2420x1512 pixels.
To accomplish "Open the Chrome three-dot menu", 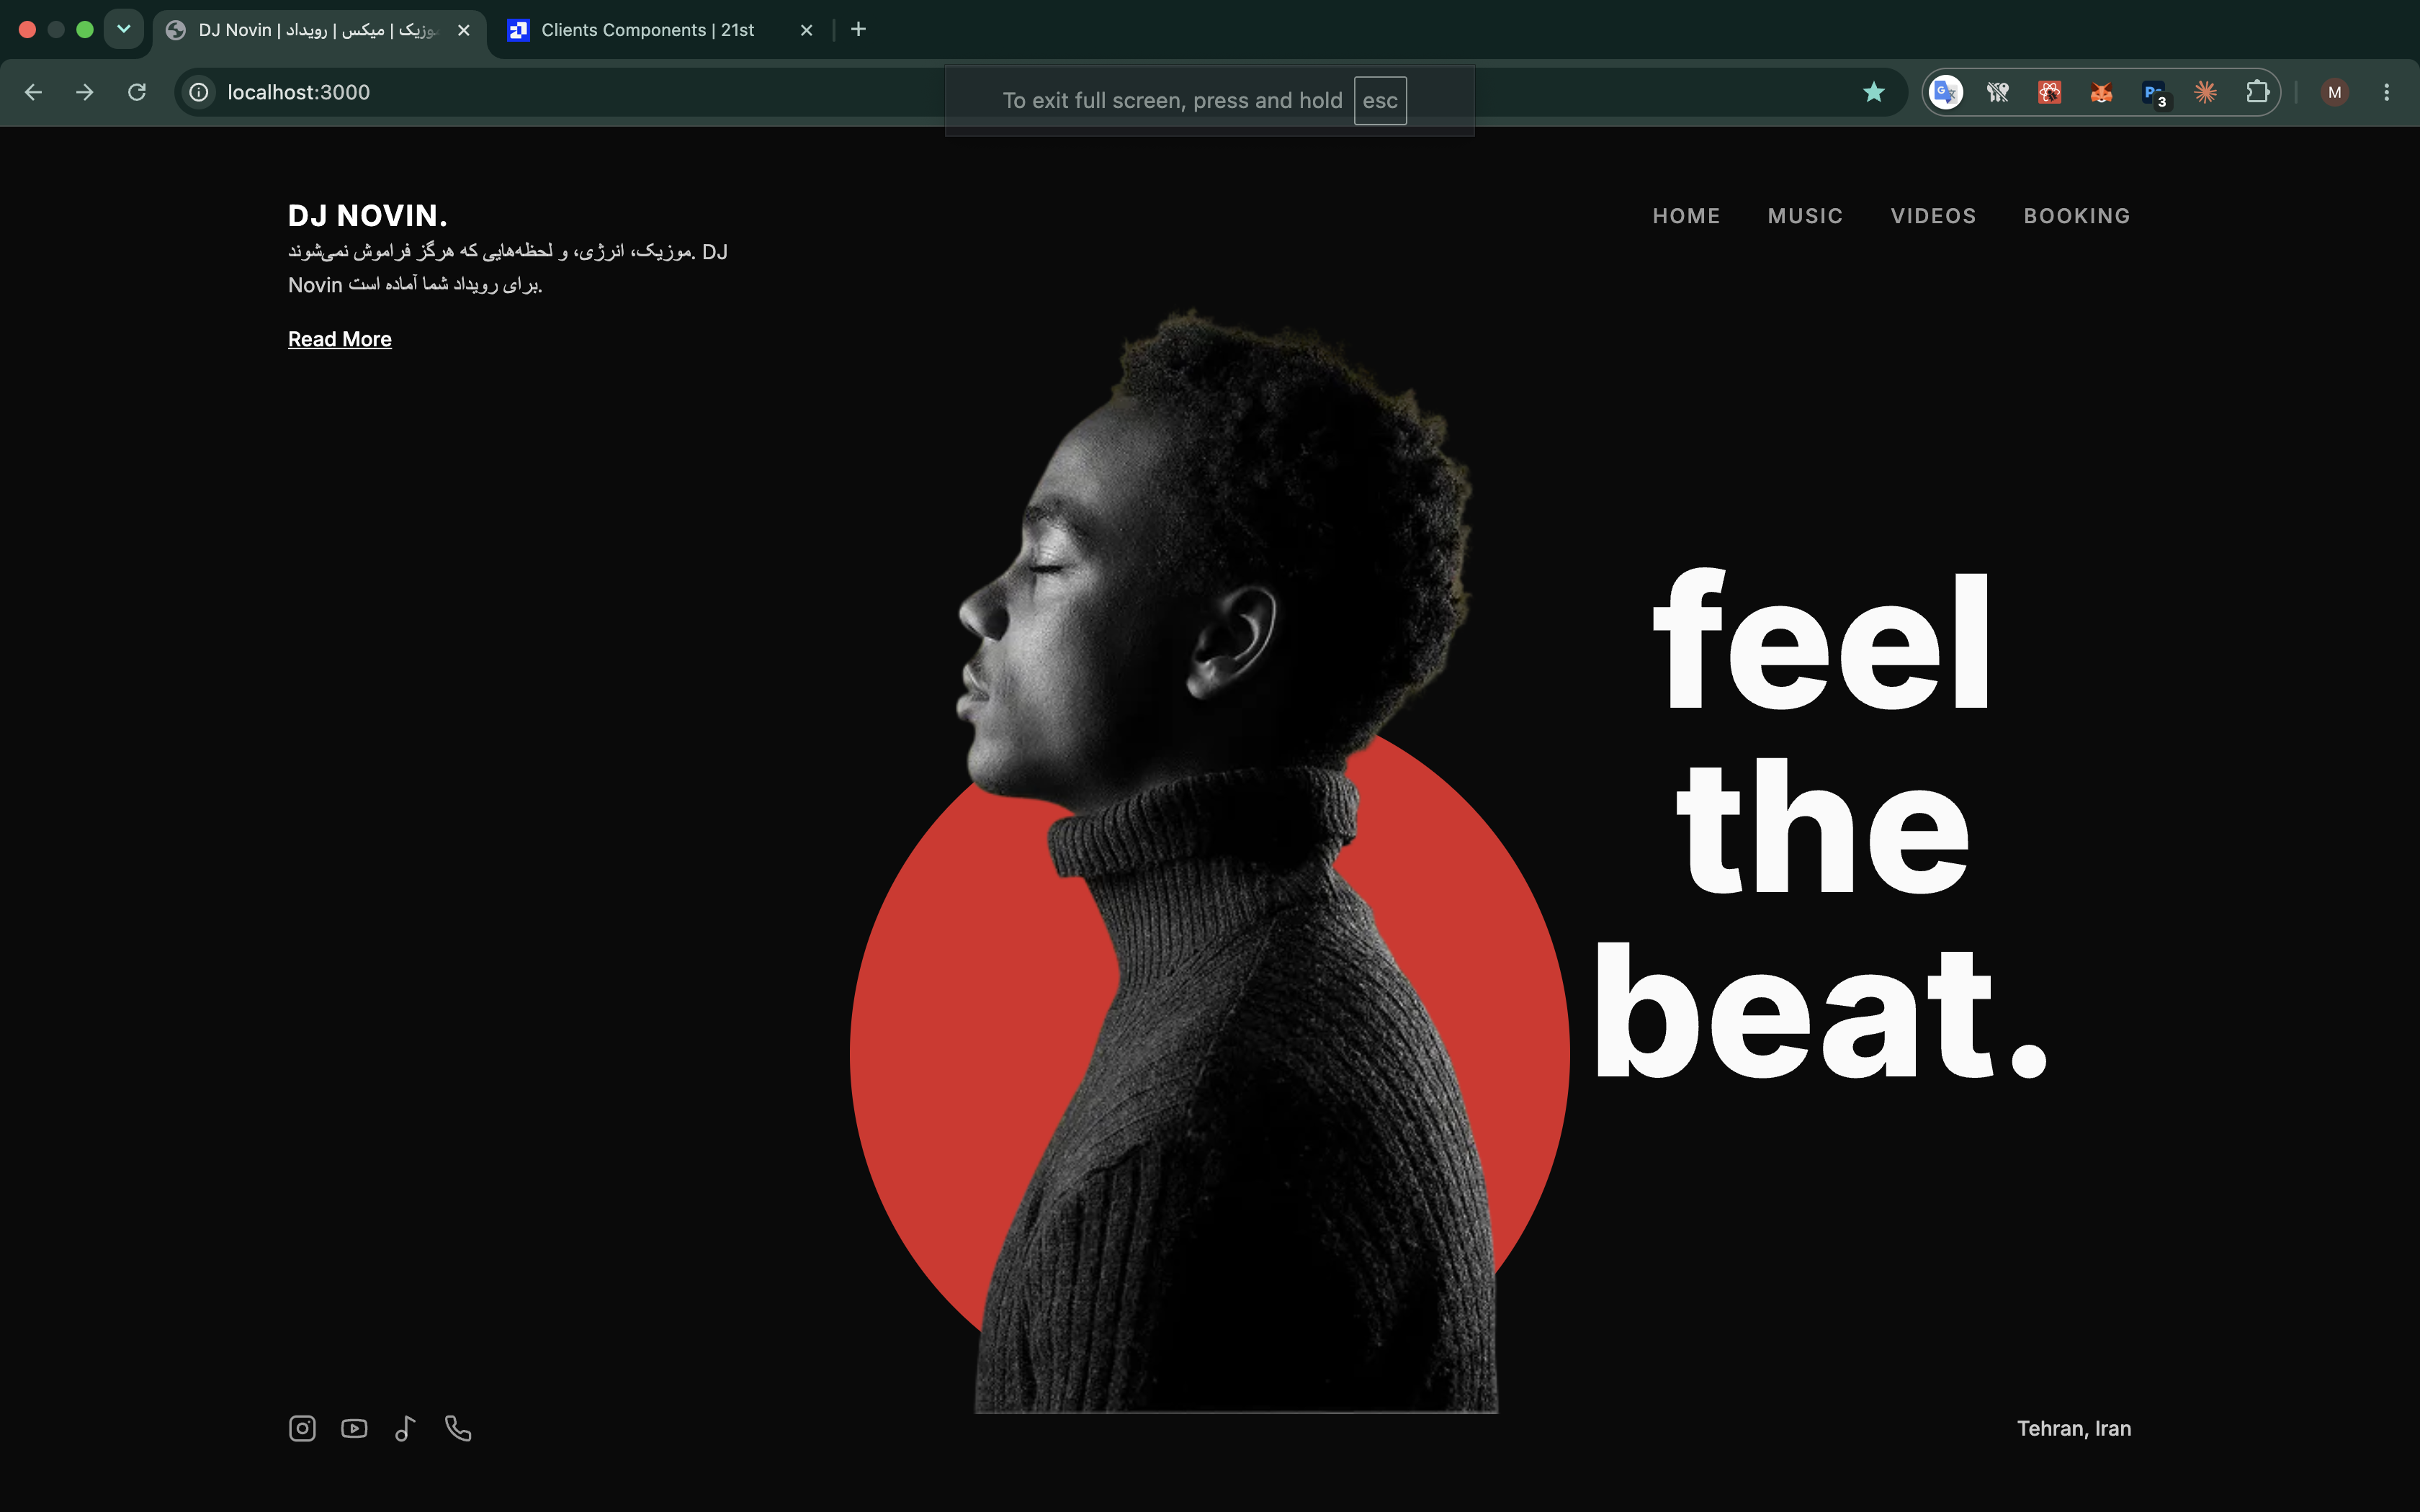I will tap(2387, 92).
